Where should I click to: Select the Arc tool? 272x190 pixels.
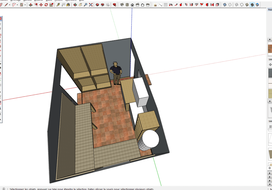pyautogui.click(x=14, y=5)
